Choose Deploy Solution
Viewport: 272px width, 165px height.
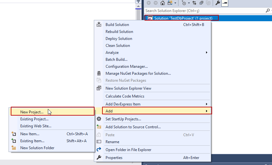click(x=152, y=38)
